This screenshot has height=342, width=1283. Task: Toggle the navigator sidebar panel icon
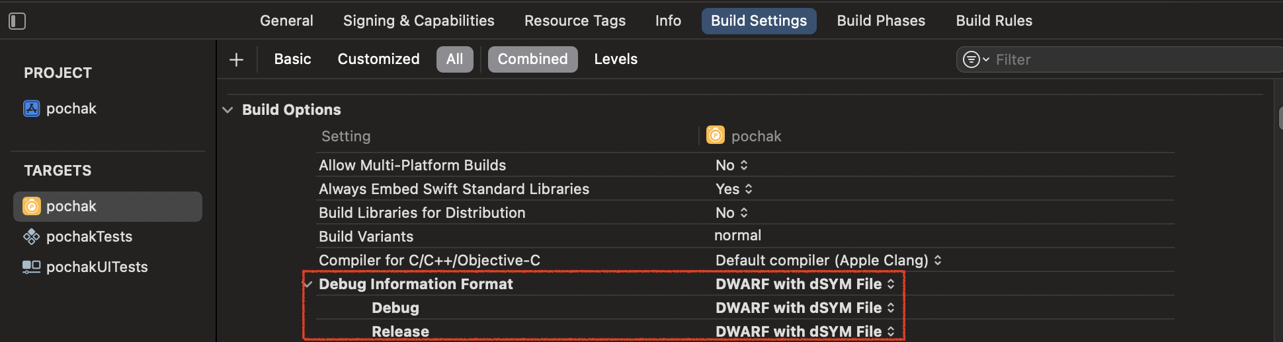[17, 21]
